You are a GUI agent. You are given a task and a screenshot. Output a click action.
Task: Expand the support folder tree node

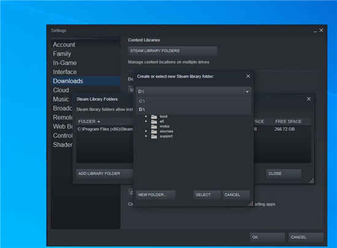(x=146, y=136)
